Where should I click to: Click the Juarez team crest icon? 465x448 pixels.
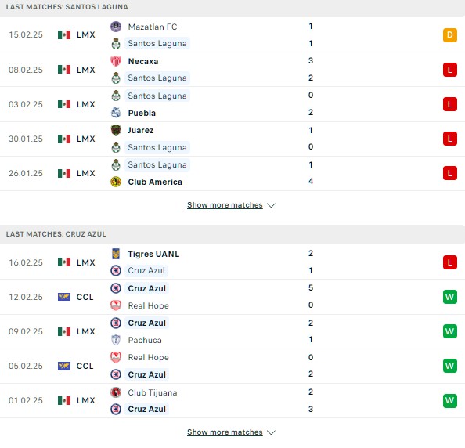click(x=116, y=130)
